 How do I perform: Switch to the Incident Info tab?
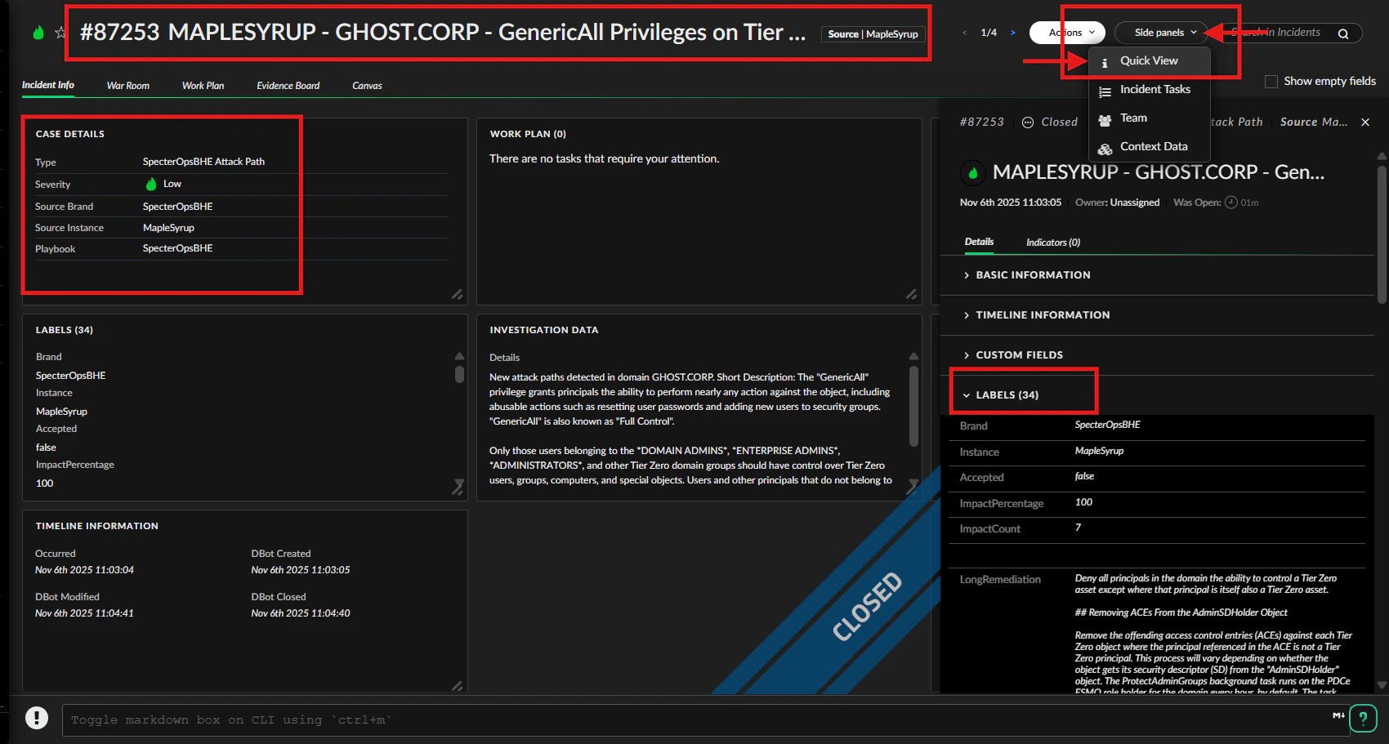click(48, 85)
